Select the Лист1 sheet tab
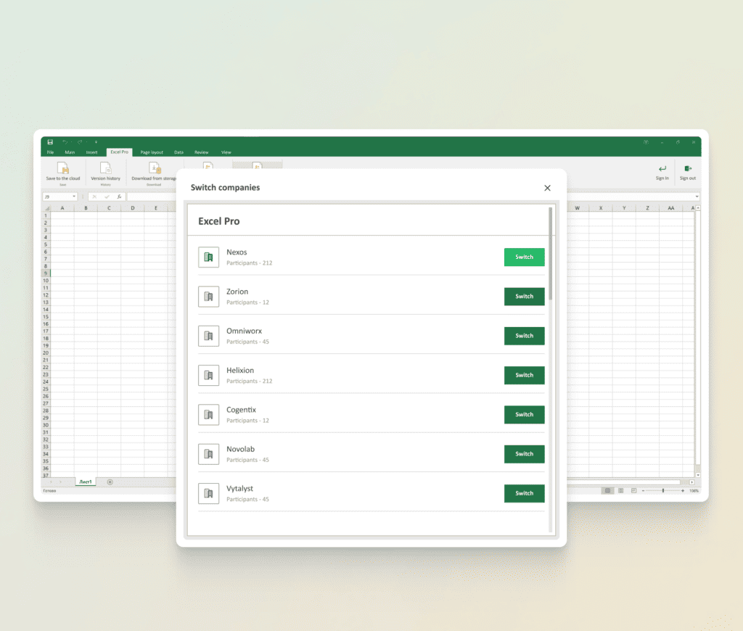This screenshot has height=631, width=743. [x=86, y=482]
